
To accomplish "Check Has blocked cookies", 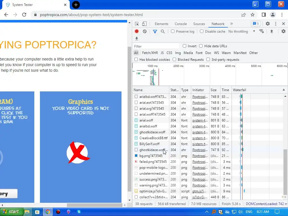I will [x=136, y=59].
